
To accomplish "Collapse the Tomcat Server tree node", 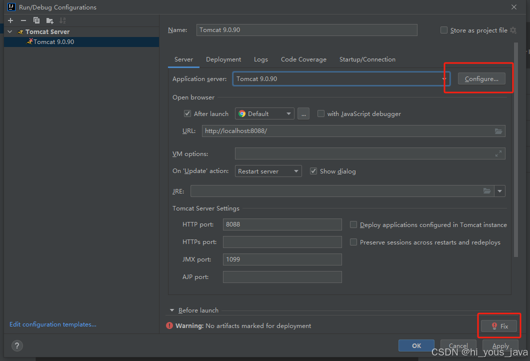I will 10,31.
